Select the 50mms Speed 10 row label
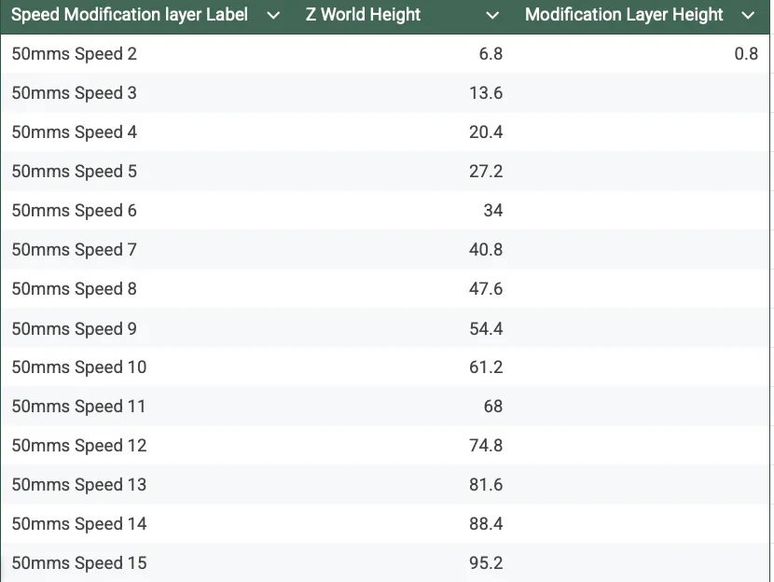The height and width of the screenshot is (582, 774). (x=78, y=367)
